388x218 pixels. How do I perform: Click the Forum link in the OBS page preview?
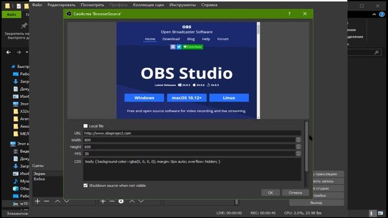pyautogui.click(x=222, y=39)
